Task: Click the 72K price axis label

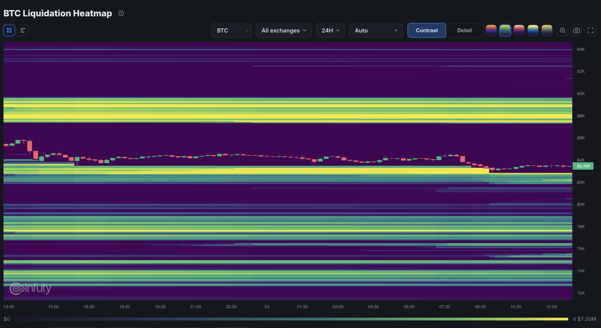Action: 580,293
